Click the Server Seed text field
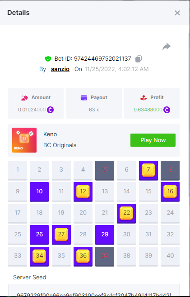Screen dimensions: 190x297 click(94, 290)
